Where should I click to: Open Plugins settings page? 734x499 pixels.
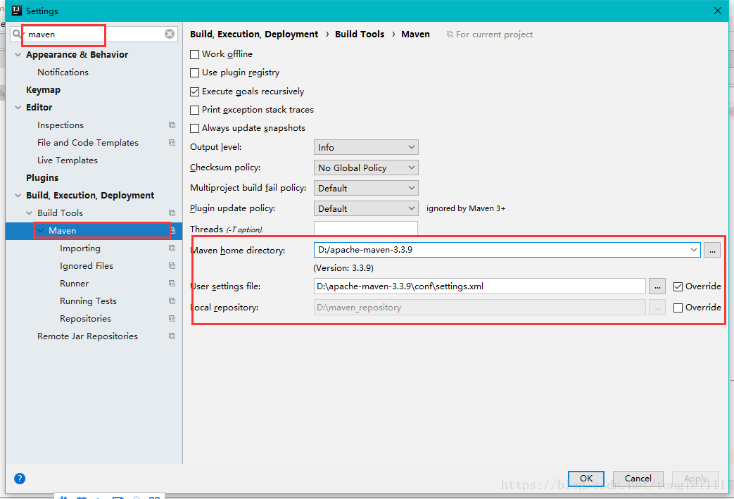42,178
